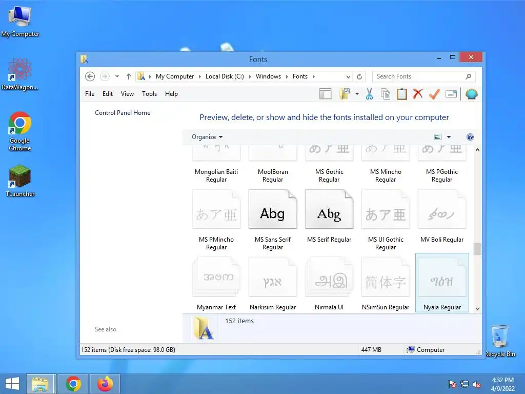Select the Myanmar Text font
The height and width of the screenshot is (394, 525).
[x=216, y=283]
